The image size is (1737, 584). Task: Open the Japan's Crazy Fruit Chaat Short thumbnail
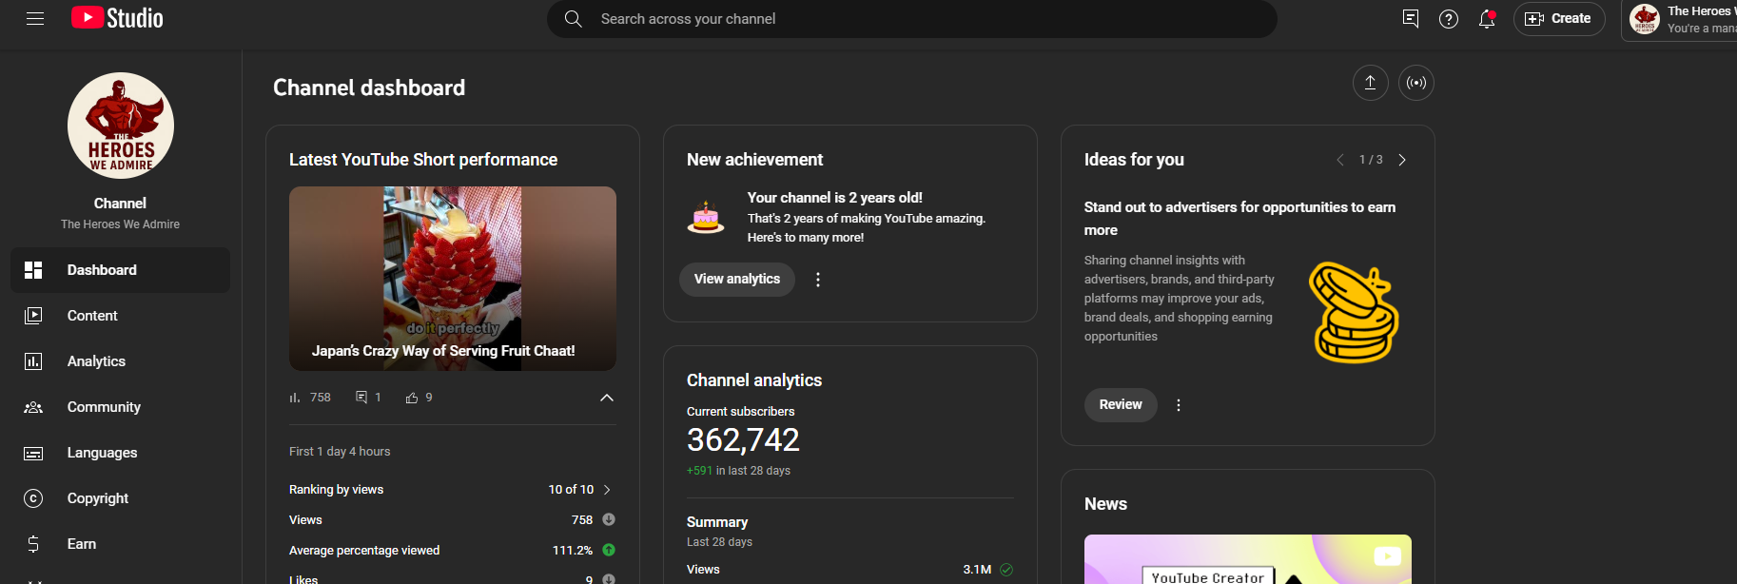click(453, 279)
